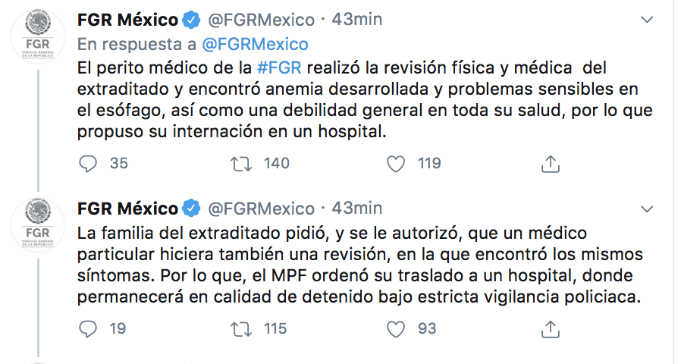Expand the second tweet's more options chevron

646,208
